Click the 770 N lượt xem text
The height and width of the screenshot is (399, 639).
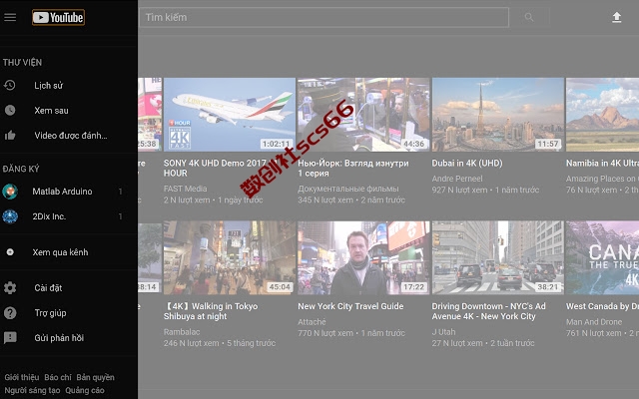325,333
